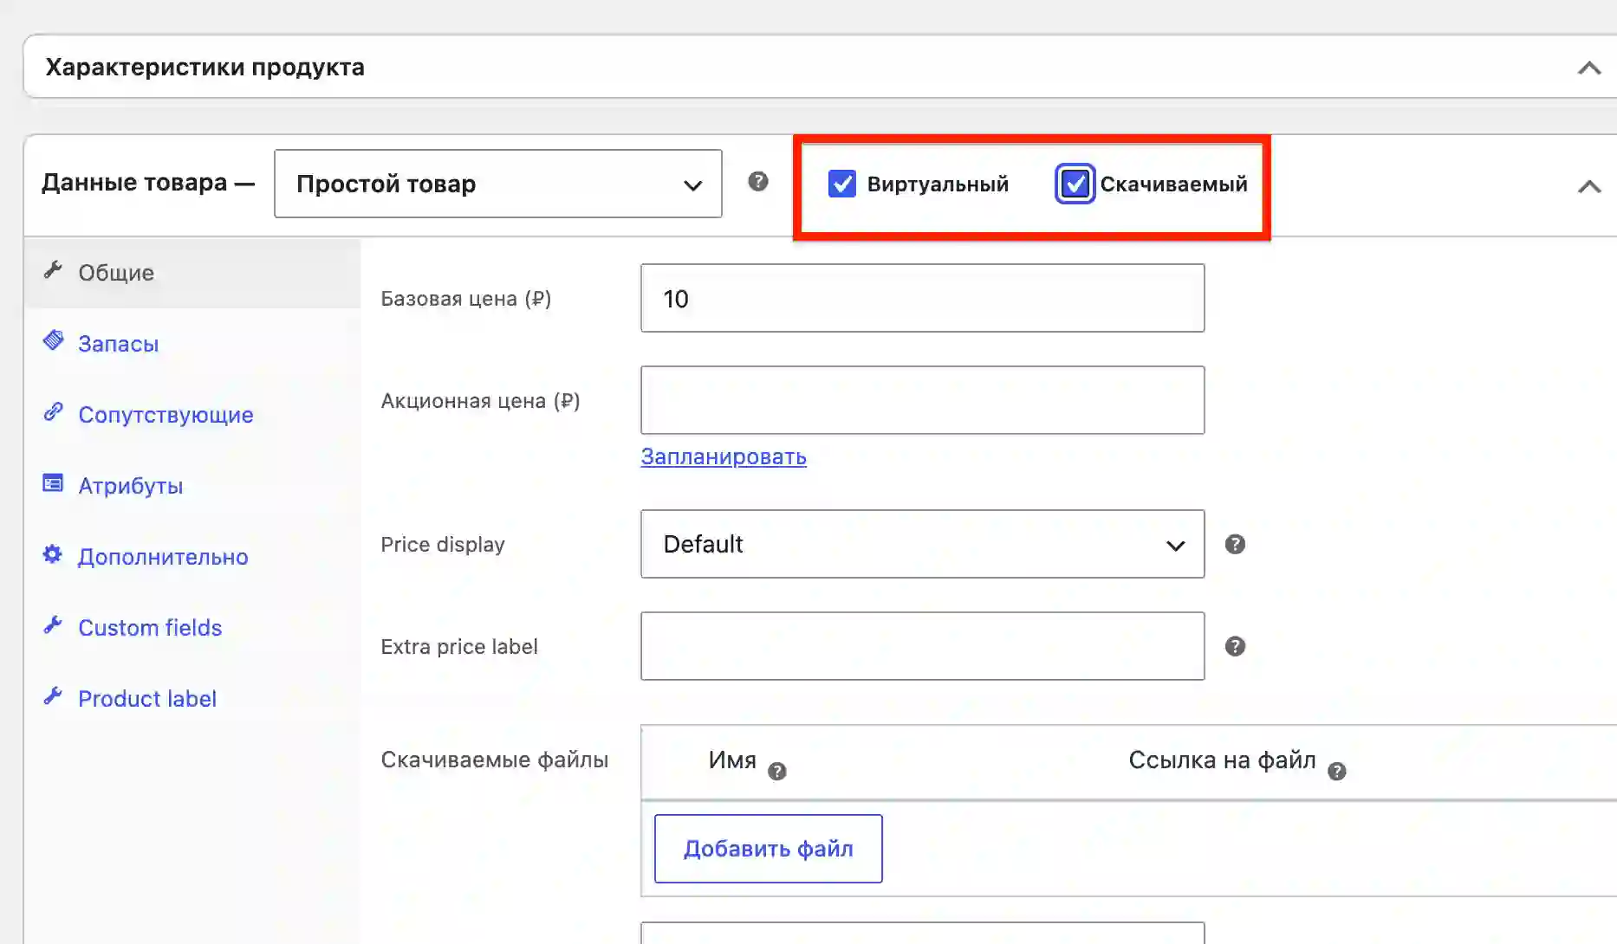Click the Добавить файл button
Image resolution: width=1617 pixels, height=944 pixels.
point(769,849)
